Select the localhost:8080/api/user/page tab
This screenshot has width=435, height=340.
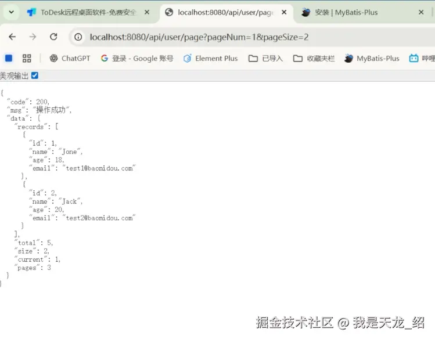click(226, 12)
